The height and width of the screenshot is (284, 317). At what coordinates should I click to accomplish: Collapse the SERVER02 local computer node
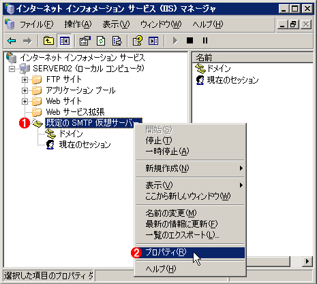click(x=12, y=69)
